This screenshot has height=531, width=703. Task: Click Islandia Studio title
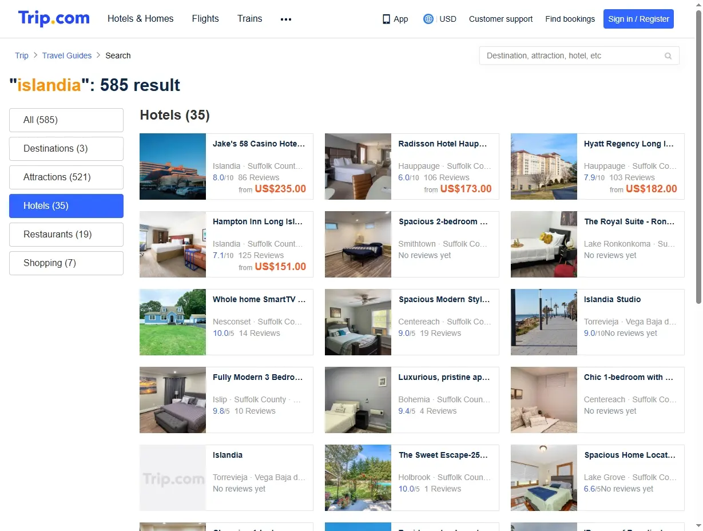613,300
